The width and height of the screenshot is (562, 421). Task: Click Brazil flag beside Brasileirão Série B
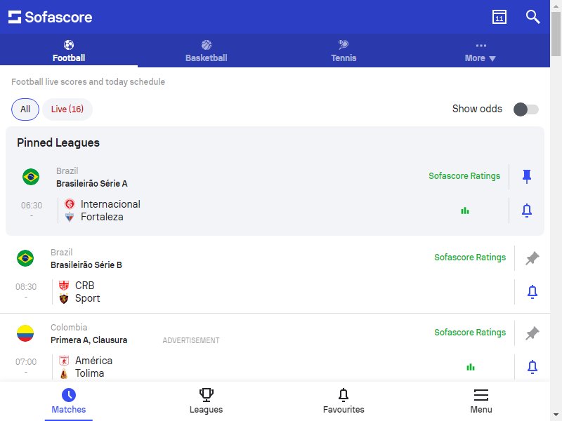click(x=25, y=258)
